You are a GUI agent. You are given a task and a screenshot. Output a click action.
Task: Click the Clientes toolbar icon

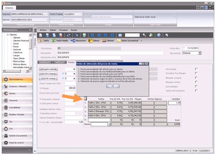(108, 41)
